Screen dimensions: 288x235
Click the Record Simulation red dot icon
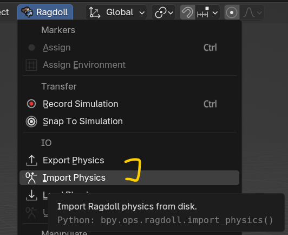click(x=31, y=104)
